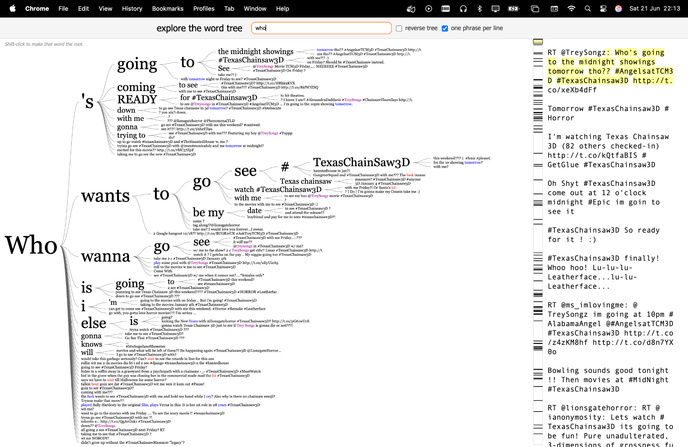Click the highlighted RT @TreySongz tweet
The width and height of the screenshot is (688, 447).
[610, 71]
